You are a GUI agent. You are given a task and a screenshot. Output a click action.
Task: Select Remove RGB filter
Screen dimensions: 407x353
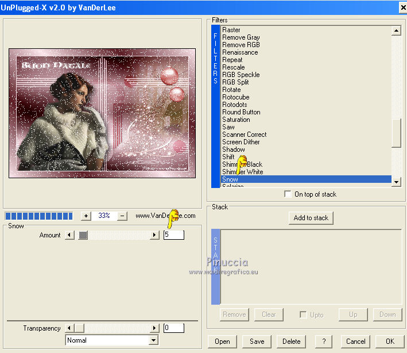[306, 45]
